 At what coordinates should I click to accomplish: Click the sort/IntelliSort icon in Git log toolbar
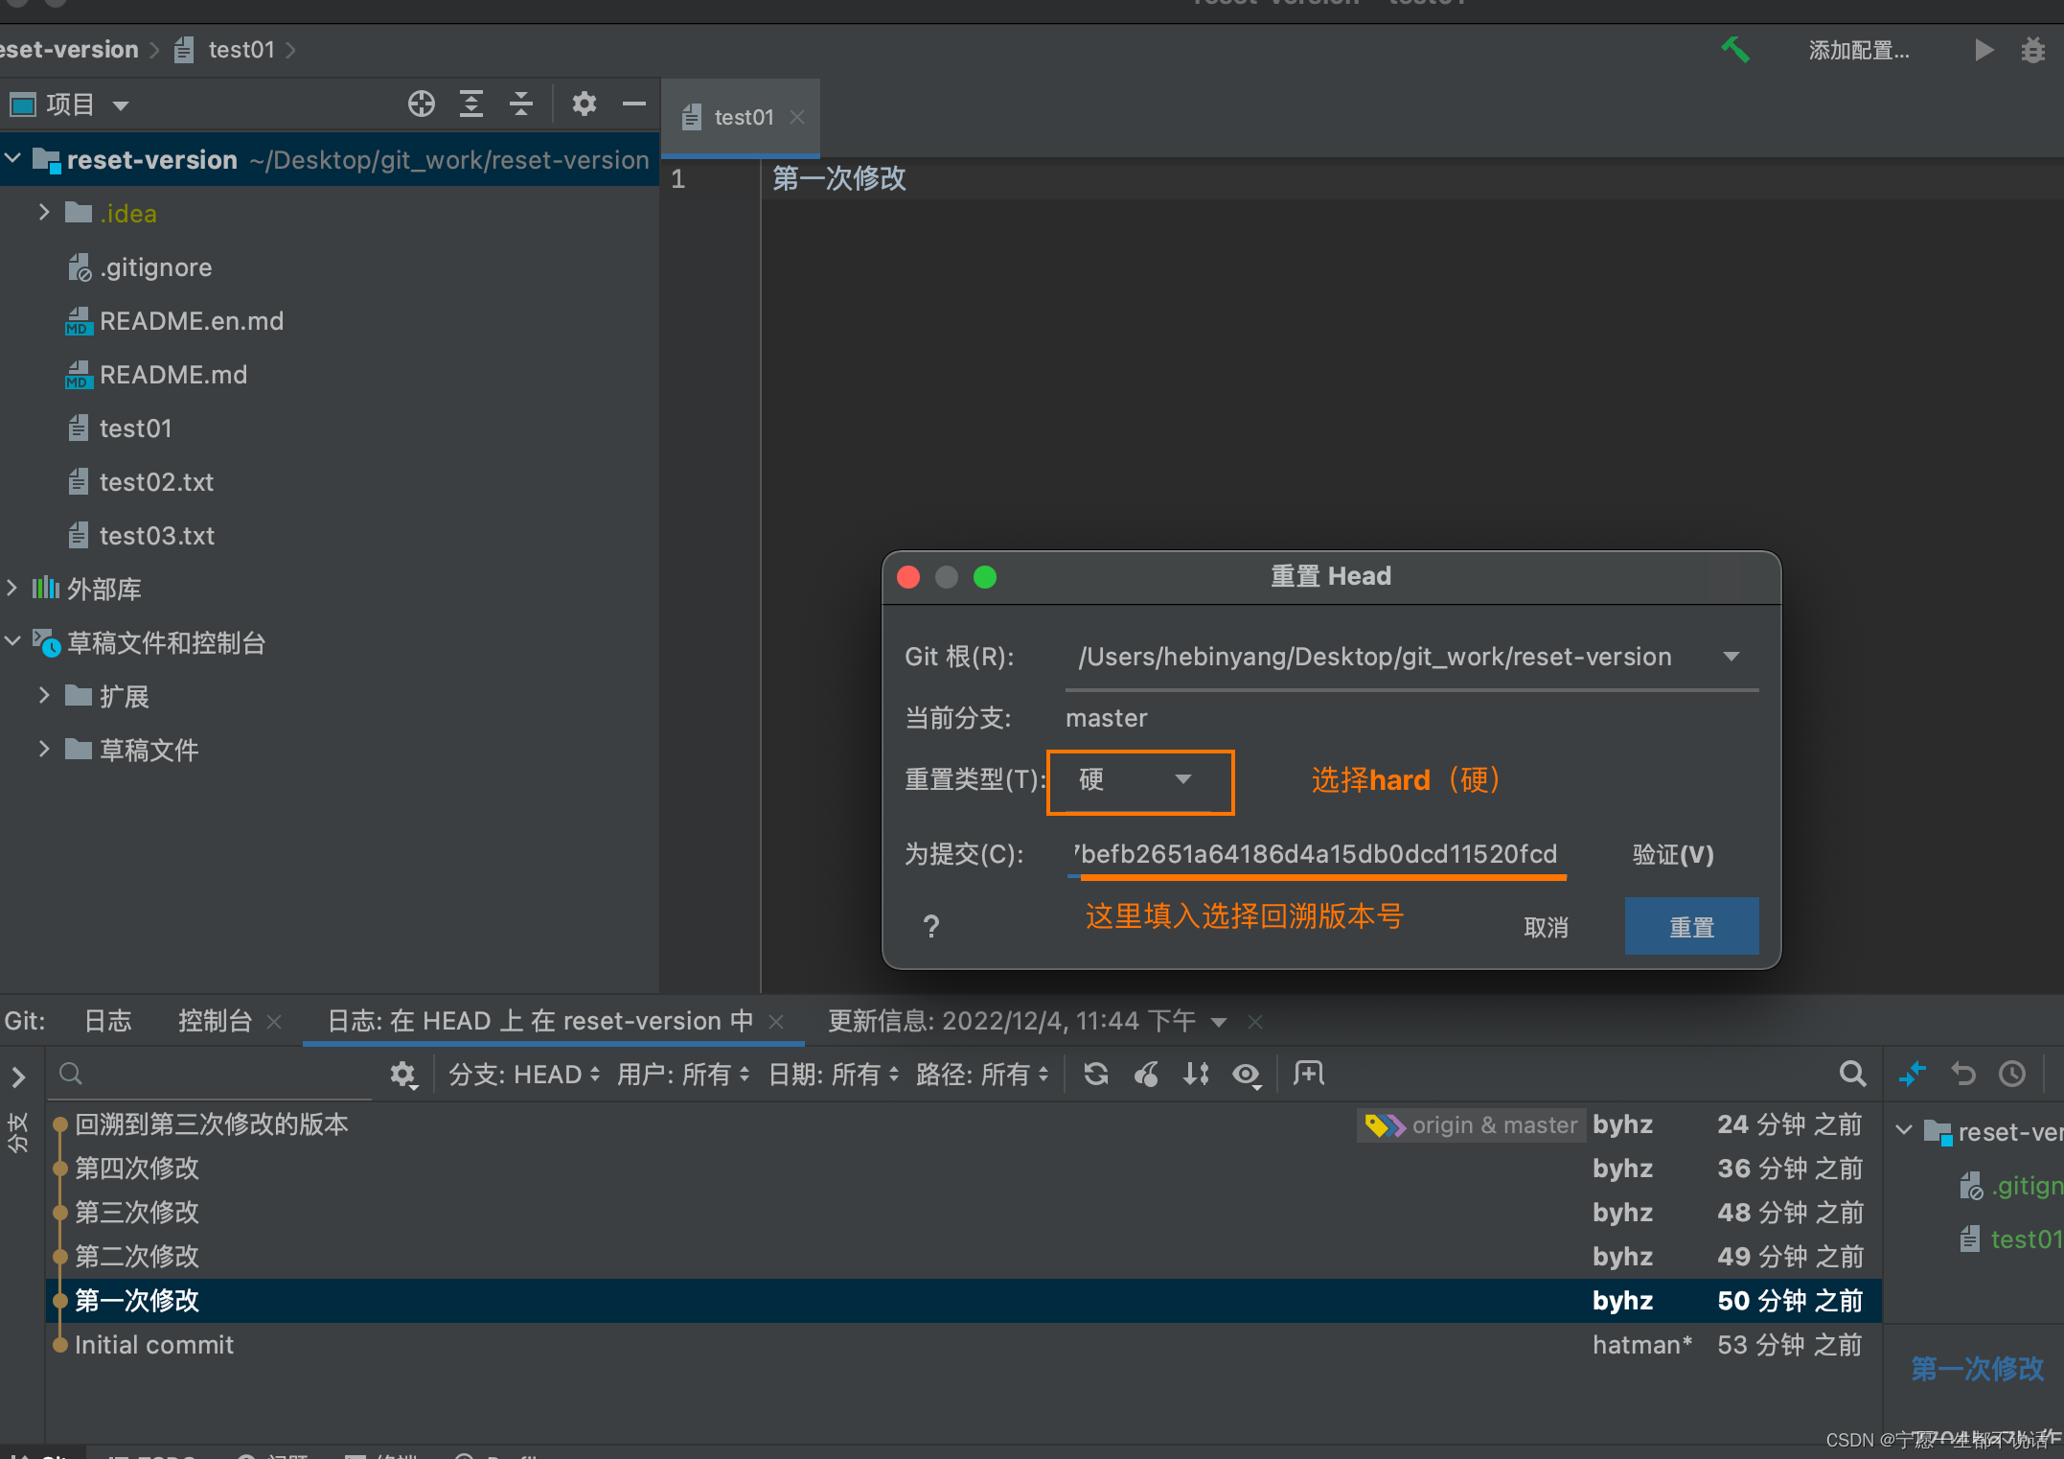(1196, 1075)
